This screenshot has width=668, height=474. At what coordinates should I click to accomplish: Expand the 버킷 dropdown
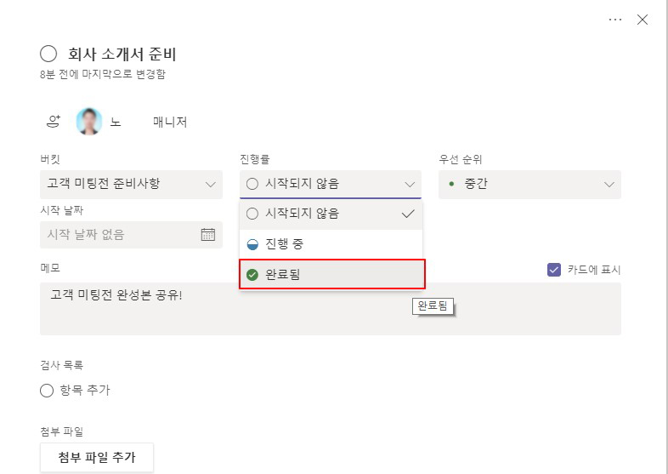point(131,185)
